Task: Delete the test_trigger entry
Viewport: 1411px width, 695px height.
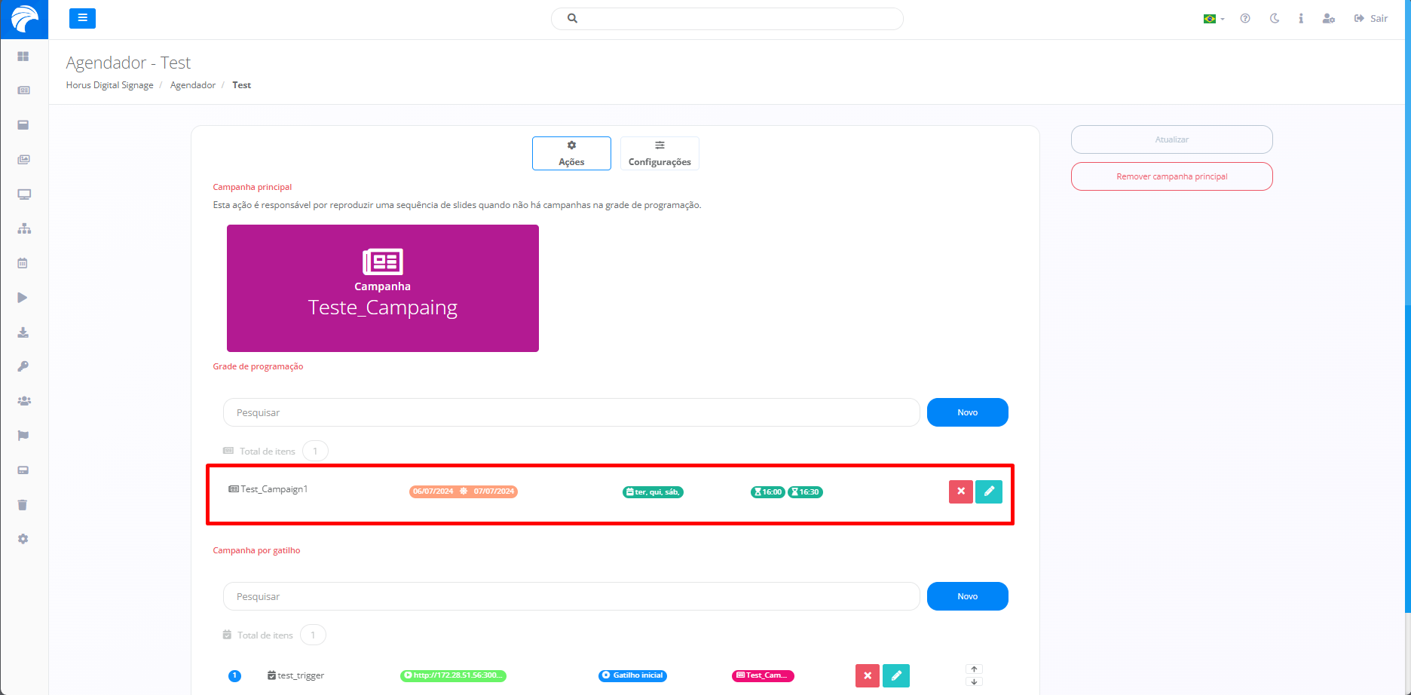Action: point(868,675)
